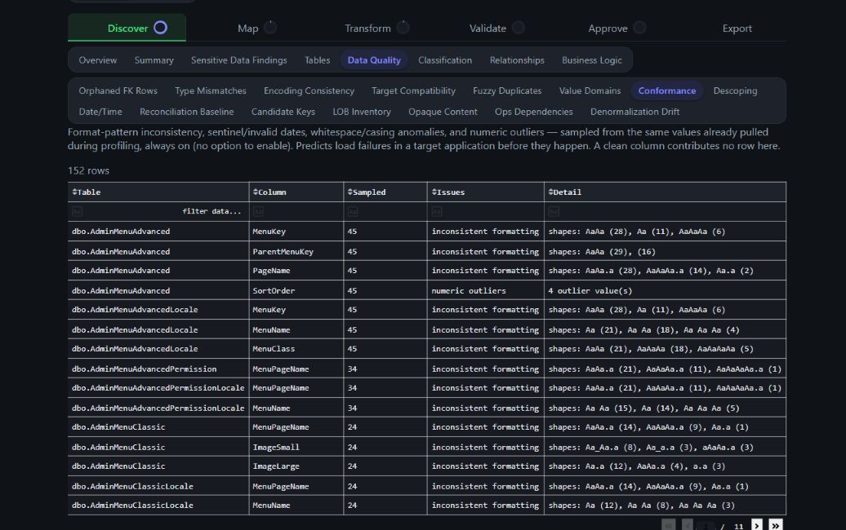The image size is (846, 530).
Task: Show Denormalization Drift results
Action: coord(634,112)
